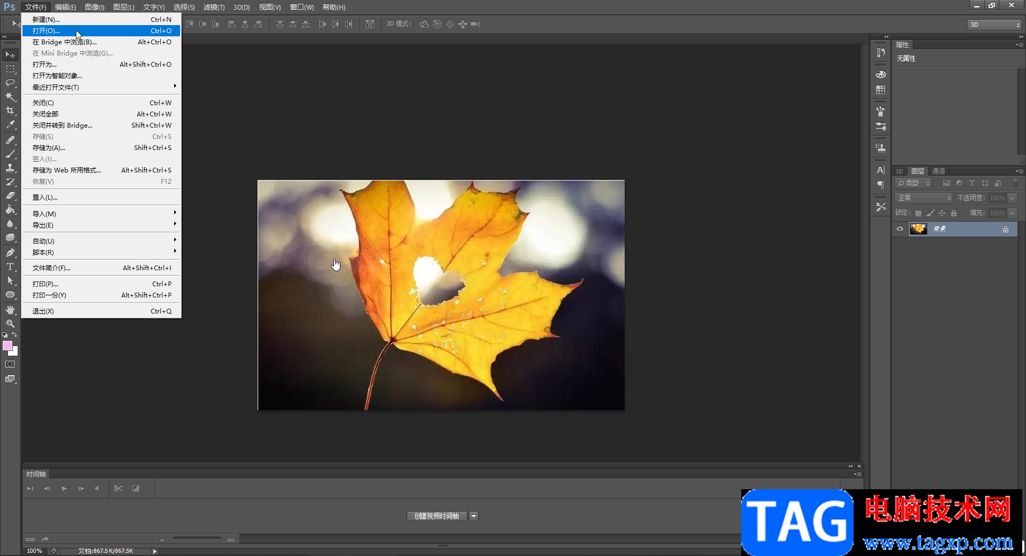The image size is (1026, 556).
Task: Click the 3D rotate object icon
Action: pyautogui.click(x=424, y=24)
